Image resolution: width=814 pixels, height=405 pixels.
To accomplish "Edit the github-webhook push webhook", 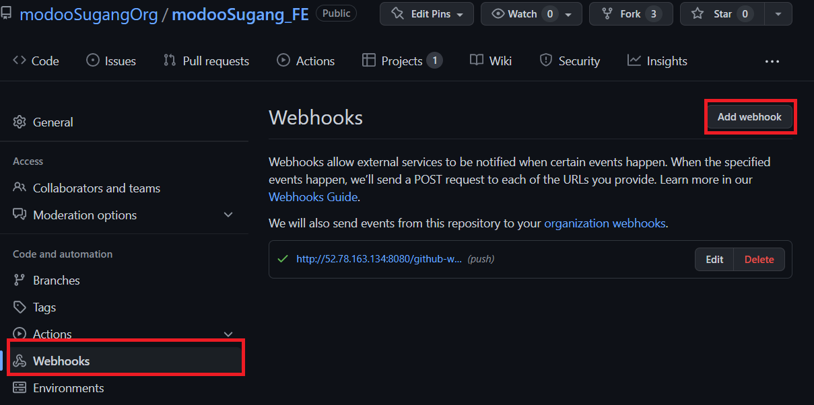I will click(714, 260).
